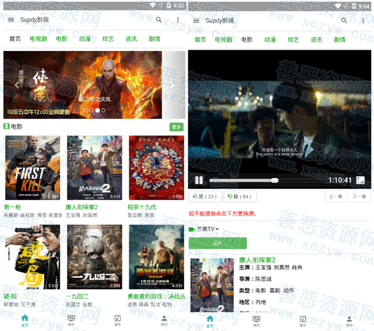This screenshot has height=331, width=374.
Task: Tap search icon on the player screen
Action: point(344,21)
